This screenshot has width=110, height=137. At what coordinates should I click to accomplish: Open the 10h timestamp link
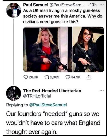93,5
